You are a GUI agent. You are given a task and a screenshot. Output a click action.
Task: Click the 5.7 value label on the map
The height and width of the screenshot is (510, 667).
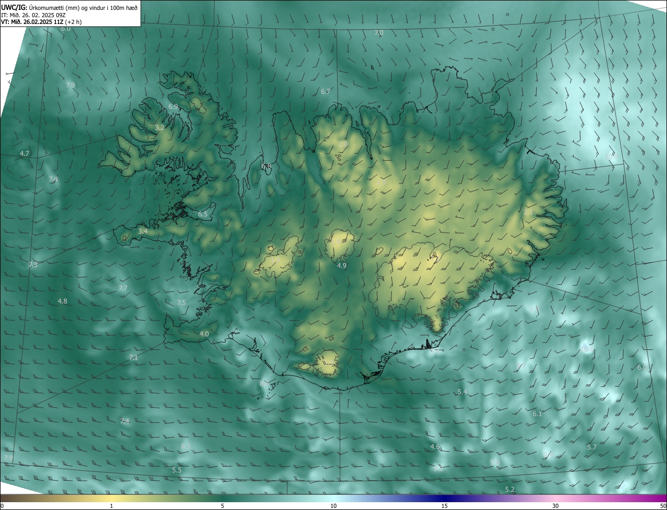click(592, 447)
